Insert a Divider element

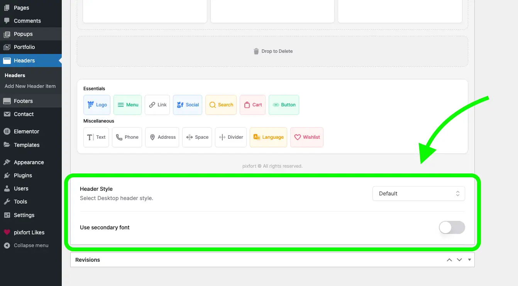pos(230,137)
